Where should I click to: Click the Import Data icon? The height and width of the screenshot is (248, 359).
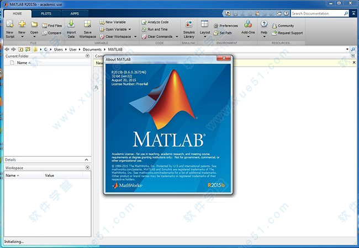71,24
